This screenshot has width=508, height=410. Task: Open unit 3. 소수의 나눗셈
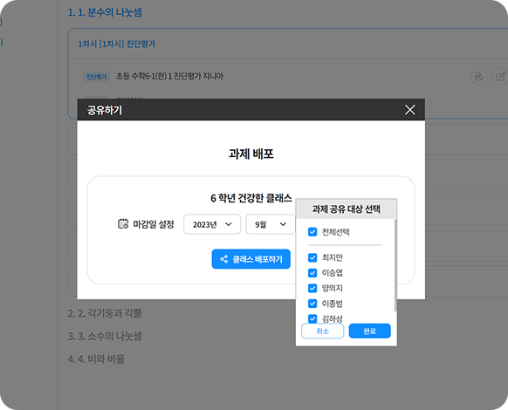[105, 336]
